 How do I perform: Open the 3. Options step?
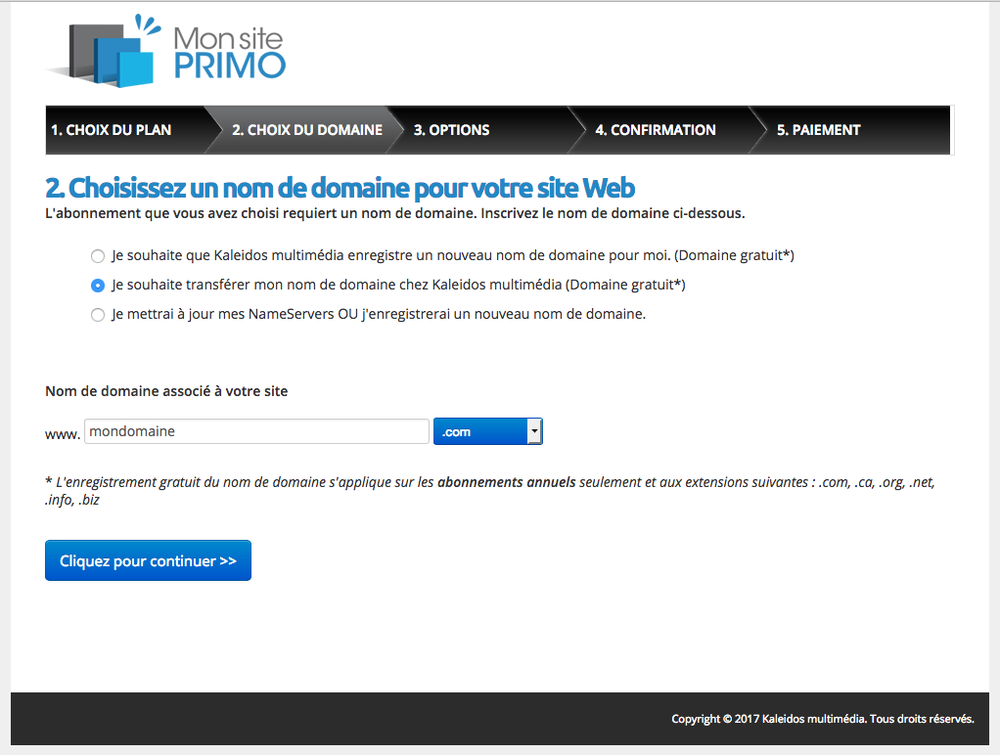pyautogui.click(x=451, y=130)
